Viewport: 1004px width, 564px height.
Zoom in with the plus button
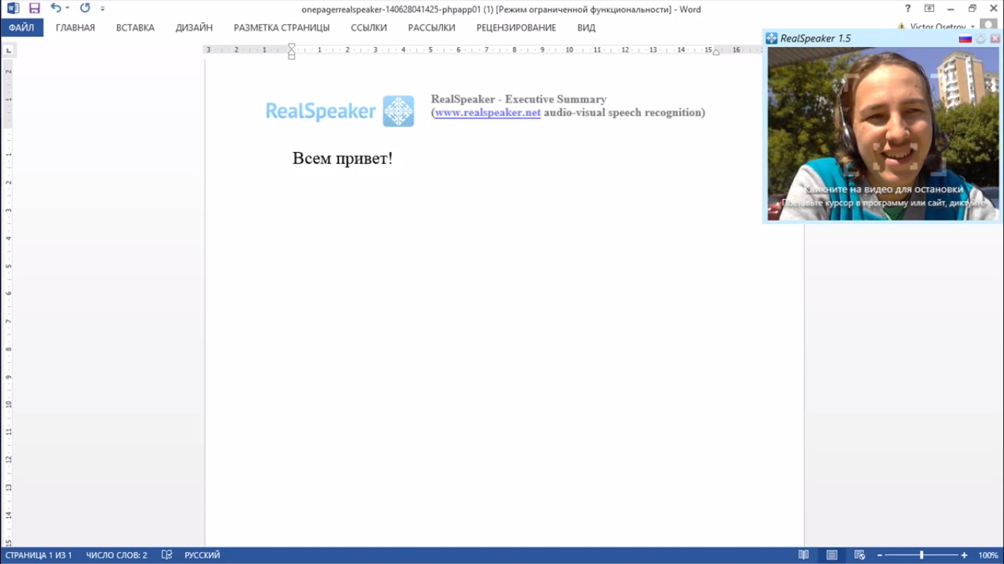[964, 555]
